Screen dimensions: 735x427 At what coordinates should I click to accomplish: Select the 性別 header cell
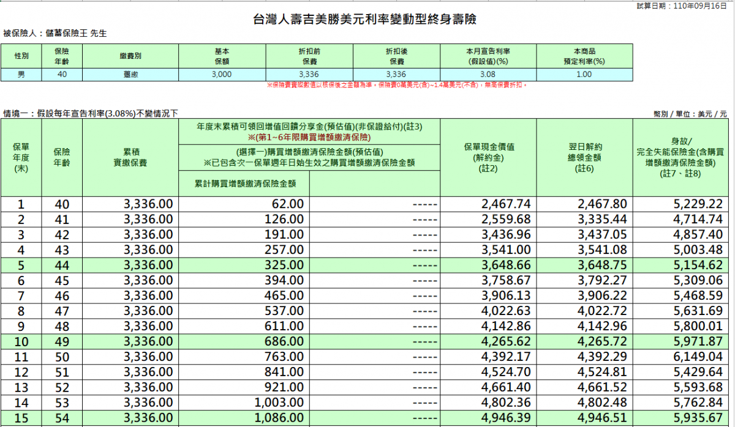[x=21, y=56]
